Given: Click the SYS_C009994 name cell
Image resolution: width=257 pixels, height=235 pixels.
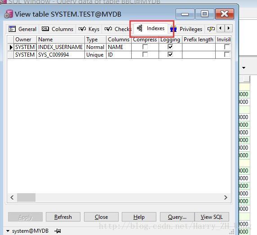Looking at the screenshot, I should click(x=61, y=55).
